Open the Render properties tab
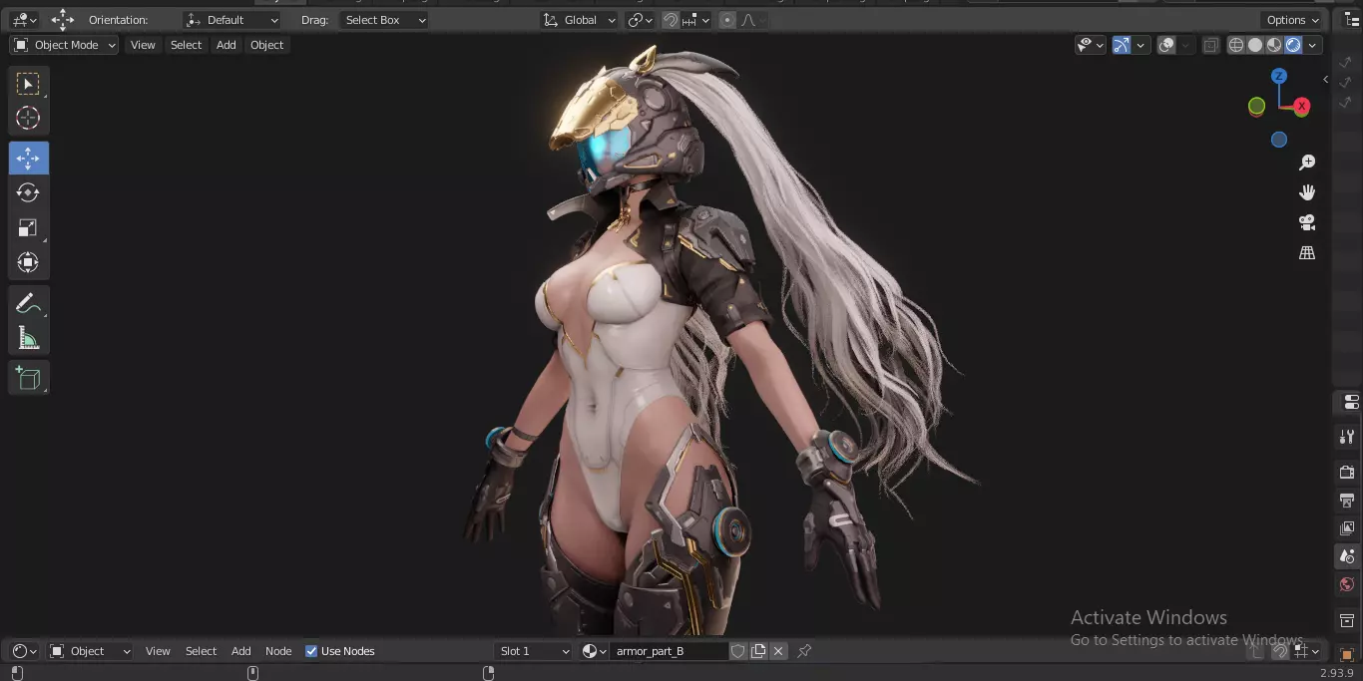1363x681 pixels. (x=1347, y=472)
